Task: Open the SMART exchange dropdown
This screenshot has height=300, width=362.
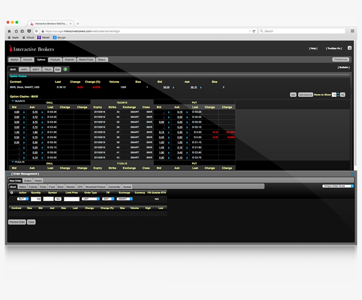Action: click(124, 199)
